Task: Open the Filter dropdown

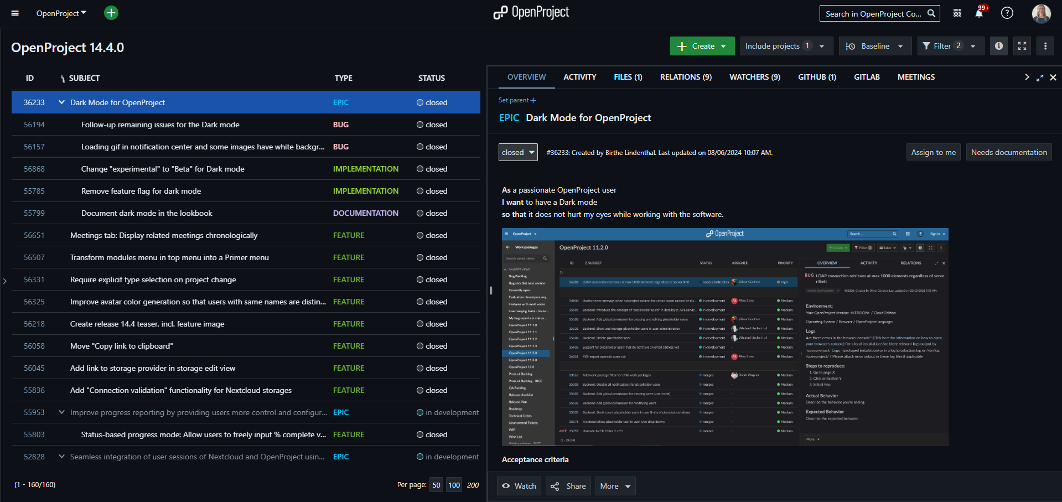Action: coord(950,46)
